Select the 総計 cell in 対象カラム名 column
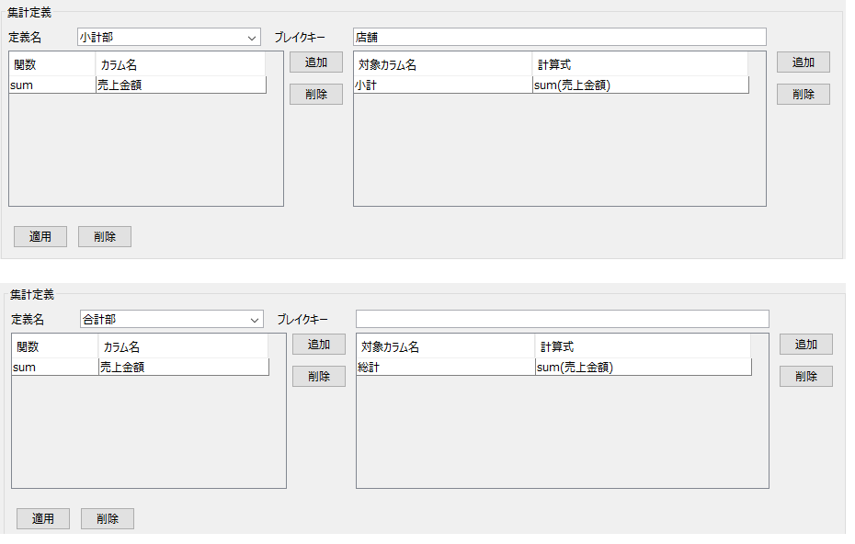 tap(444, 368)
